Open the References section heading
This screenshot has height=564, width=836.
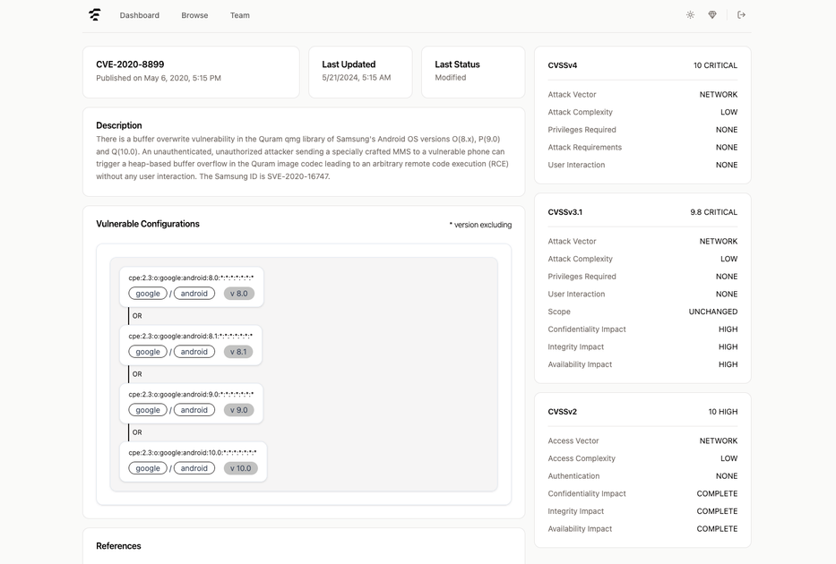tap(117, 545)
